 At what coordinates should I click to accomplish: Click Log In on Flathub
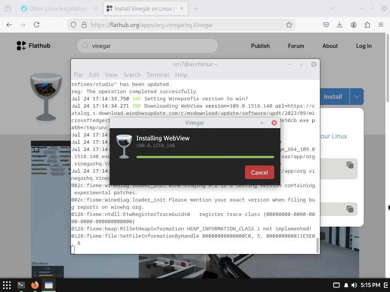point(364,46)
